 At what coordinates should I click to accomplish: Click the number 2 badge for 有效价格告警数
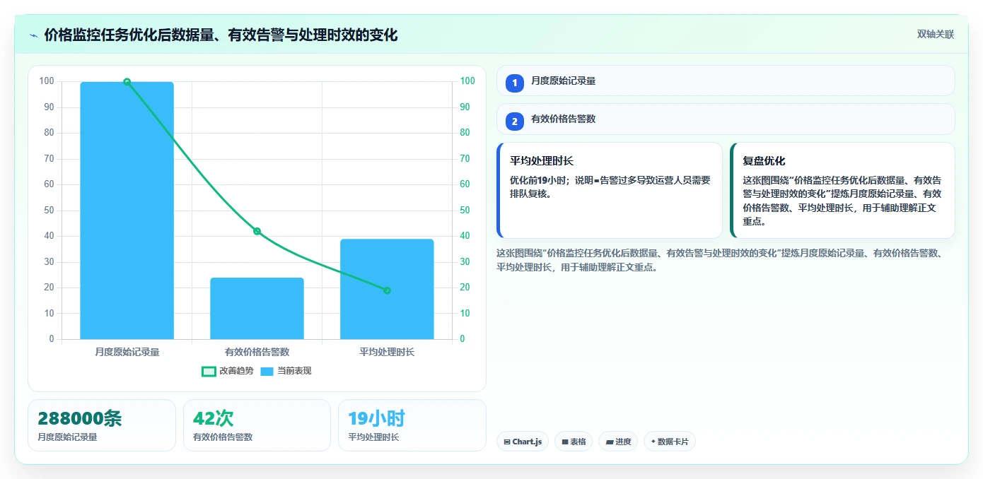(x=515, y=121)
